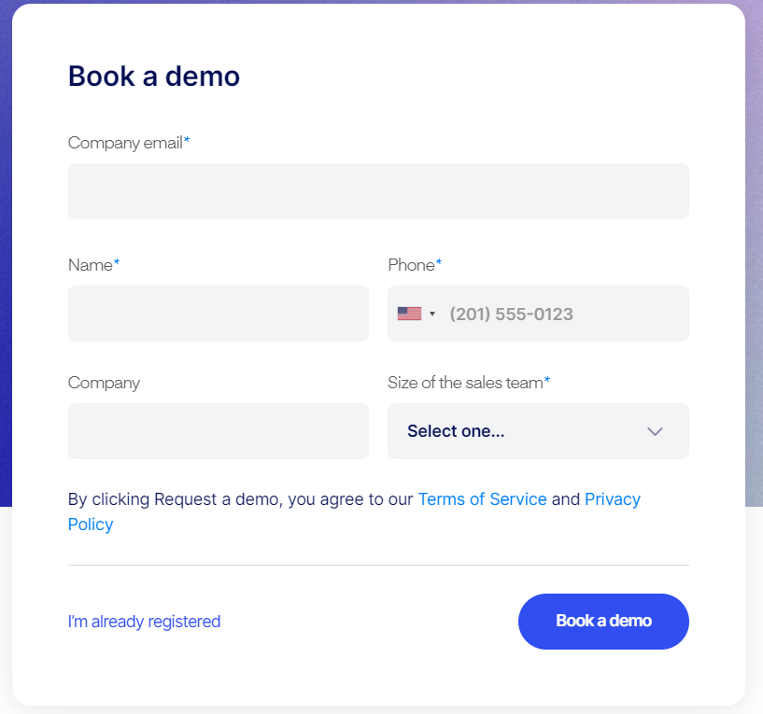Click "I'm already registered" link
This screenshot has width=763, height=714.
144,622
